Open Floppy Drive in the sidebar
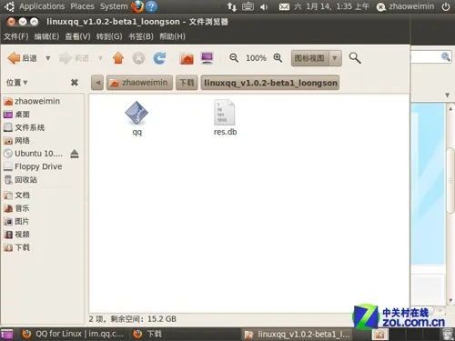455x341 pixels. (x=33, y=166)
